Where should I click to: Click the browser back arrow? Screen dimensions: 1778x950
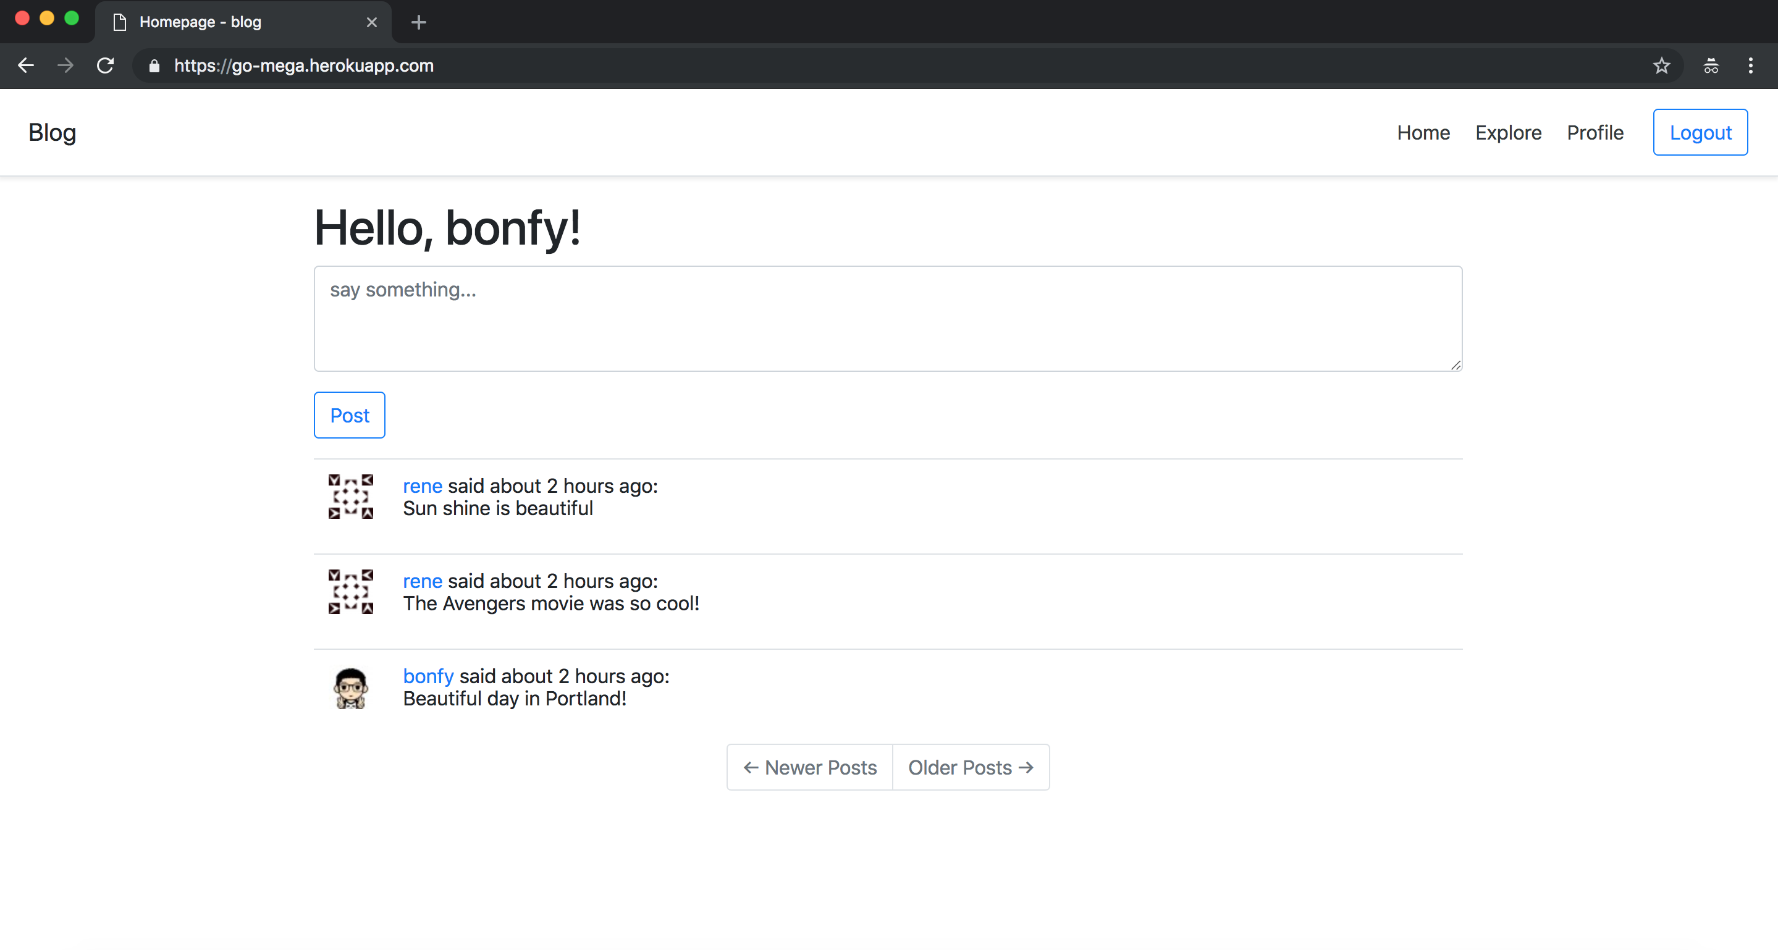(x=26, y=65)
